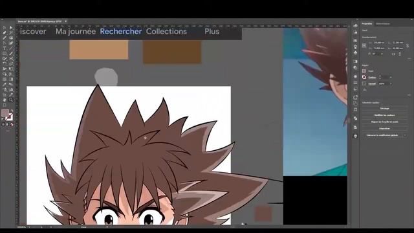Switch to the Propriétés tab
This screenshot has width=414, height=233.
[367, 24]
